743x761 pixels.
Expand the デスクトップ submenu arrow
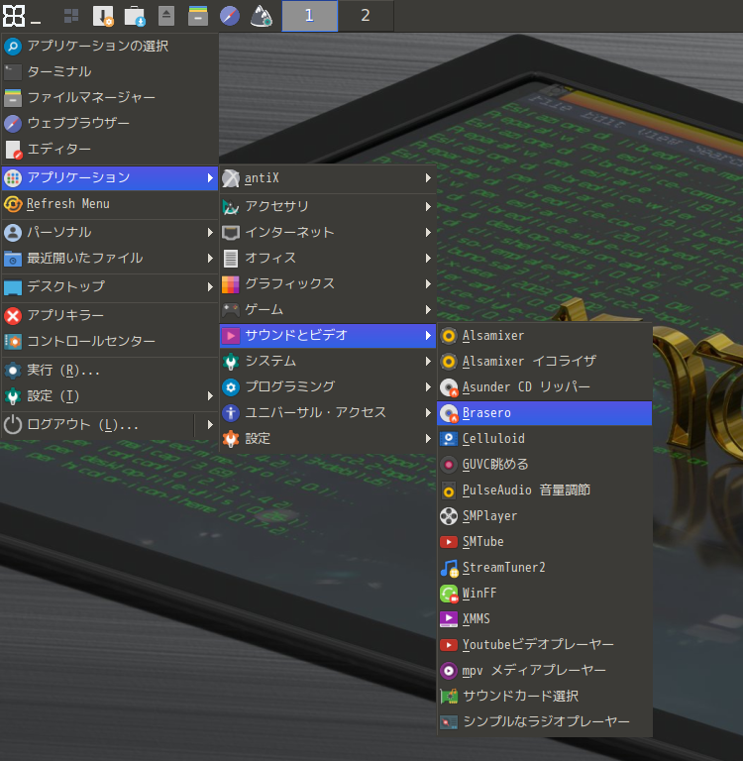pos(210,286)
